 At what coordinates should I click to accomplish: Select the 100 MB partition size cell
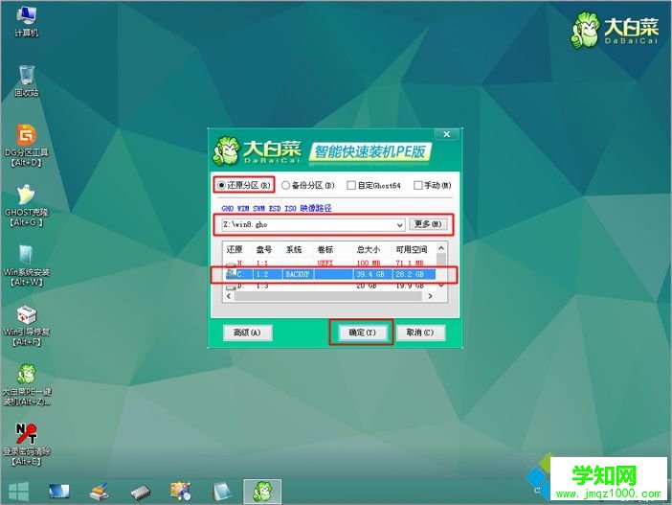click(x=369, y=263)
